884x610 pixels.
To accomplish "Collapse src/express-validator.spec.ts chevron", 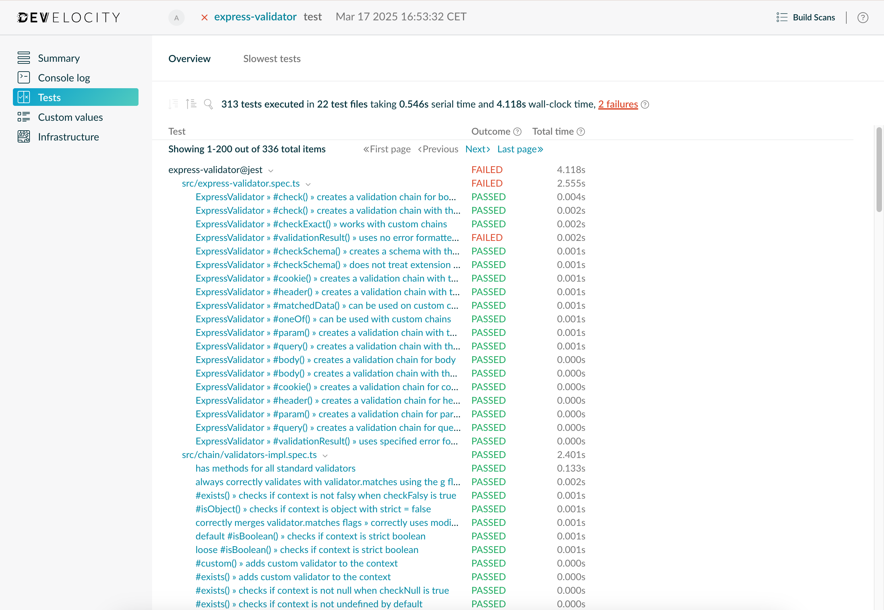I will [x=308, y=184].
